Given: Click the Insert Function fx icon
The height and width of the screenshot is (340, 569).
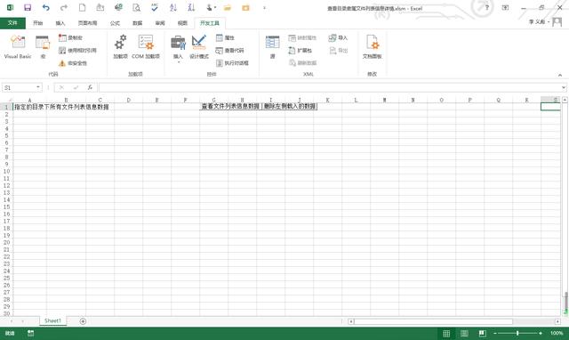Looking at the screenshot, I should point(90,87).
